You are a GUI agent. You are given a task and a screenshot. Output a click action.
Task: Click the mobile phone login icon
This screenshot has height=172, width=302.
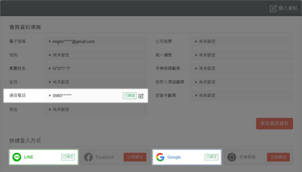click(x=231, y=157)
